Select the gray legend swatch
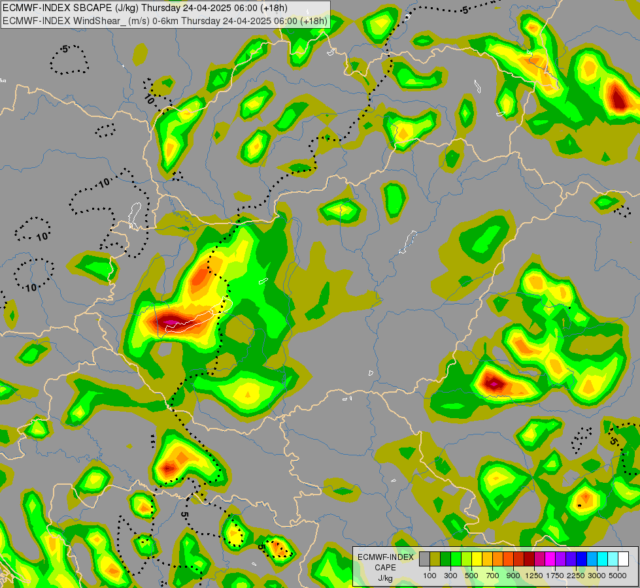The image size is (640, 588). coord(424,559)
